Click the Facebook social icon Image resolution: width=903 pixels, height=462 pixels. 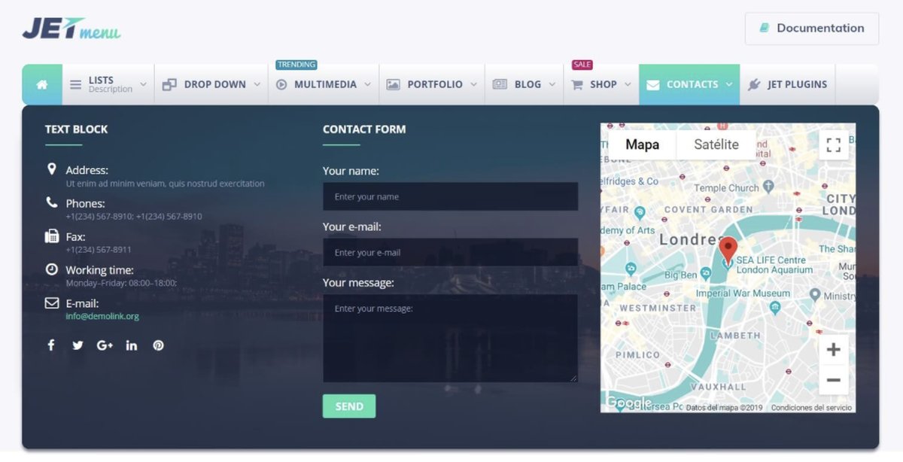pyautogui.click(x=51, y=345)
